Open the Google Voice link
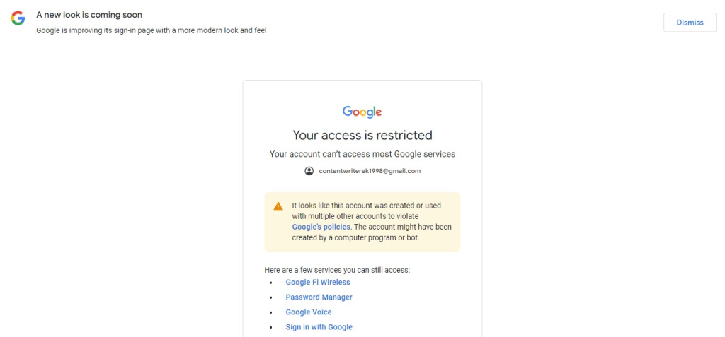This screenshot has width=725, height=337. [309, 312]
